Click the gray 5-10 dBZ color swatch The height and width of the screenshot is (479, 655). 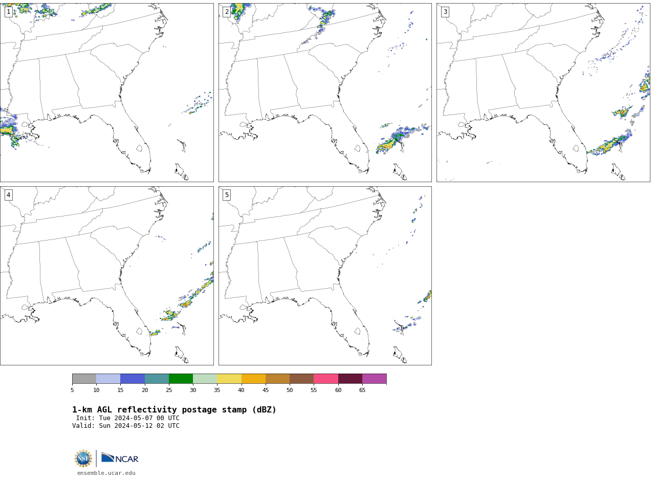click(x=84, y=379)
